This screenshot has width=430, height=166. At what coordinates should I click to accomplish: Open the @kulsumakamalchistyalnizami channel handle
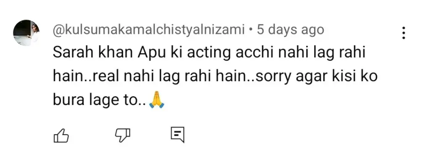(x=149, y=30)
